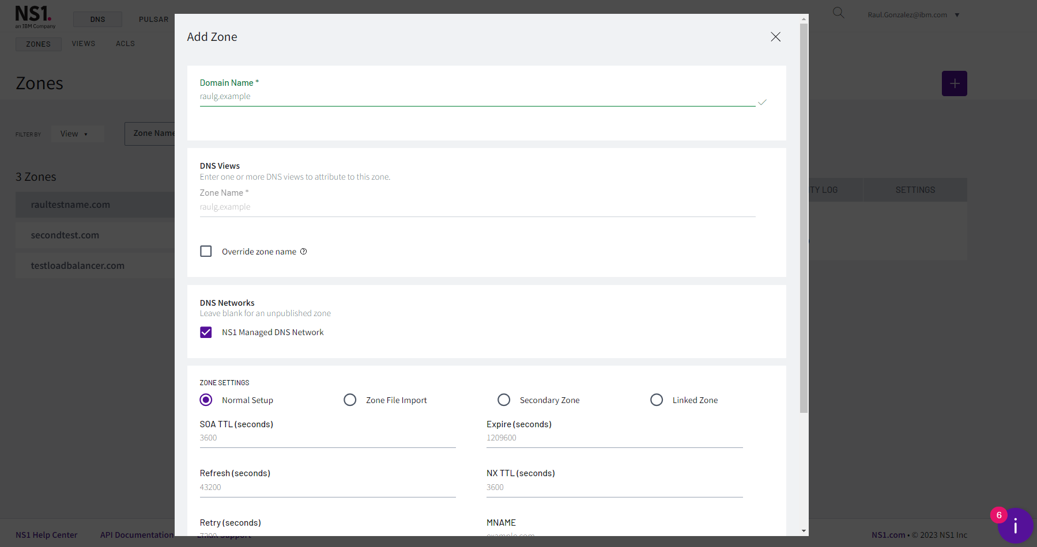Open the View filter dropdown
This screenshot has height=547, width=1037.
coord(77,134)
